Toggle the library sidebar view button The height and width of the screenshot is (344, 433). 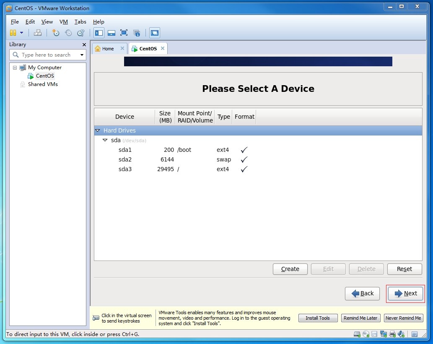point(99,33)
